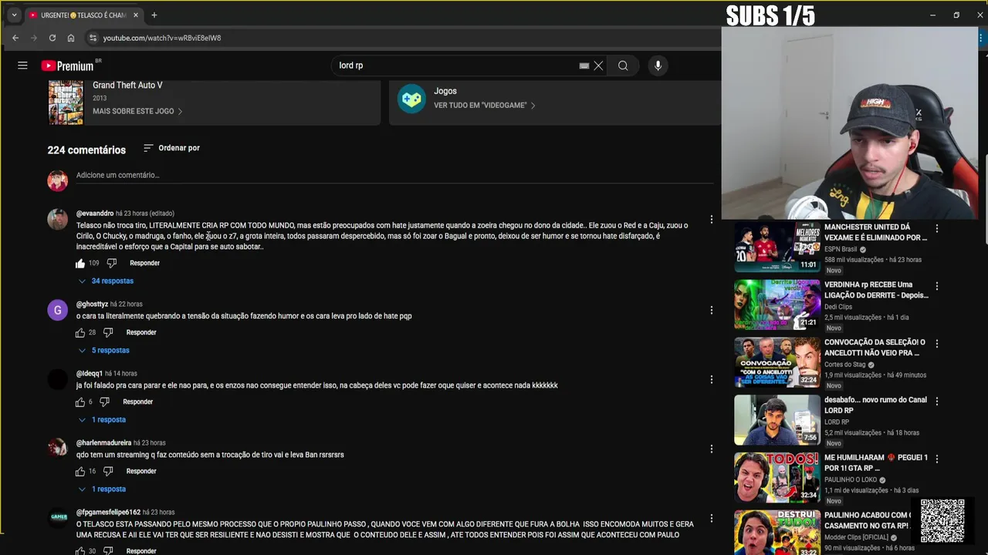This screenshot has height=555, width=988.
Task: Open more options for @fpgamesfelipe6162 comment
Action: (711, 518)
